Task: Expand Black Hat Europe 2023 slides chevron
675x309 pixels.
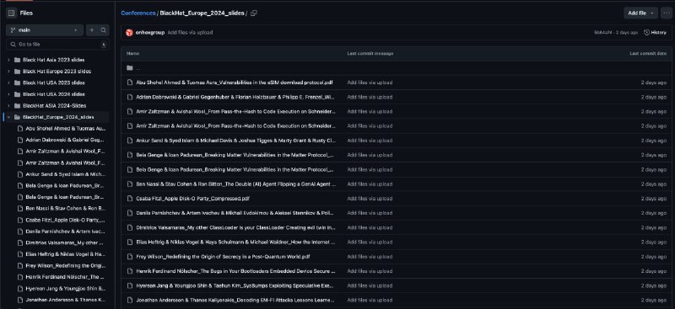Action: click(x=8, y=72)
